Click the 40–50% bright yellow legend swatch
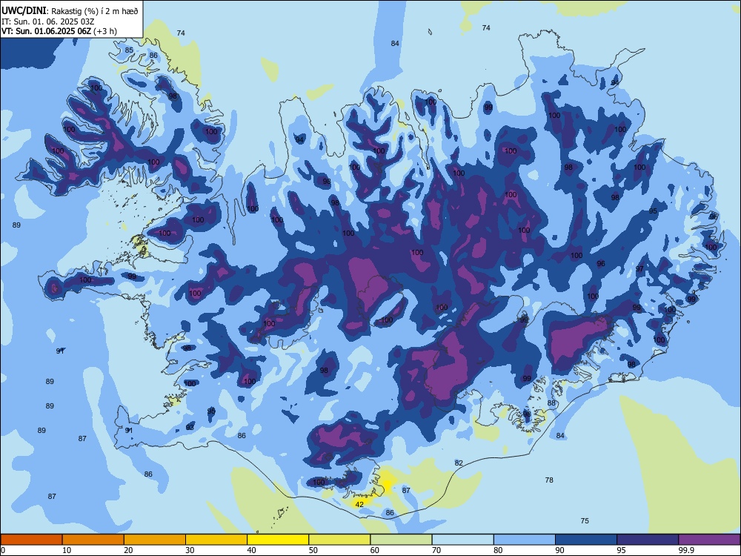 tap(278, 540)
